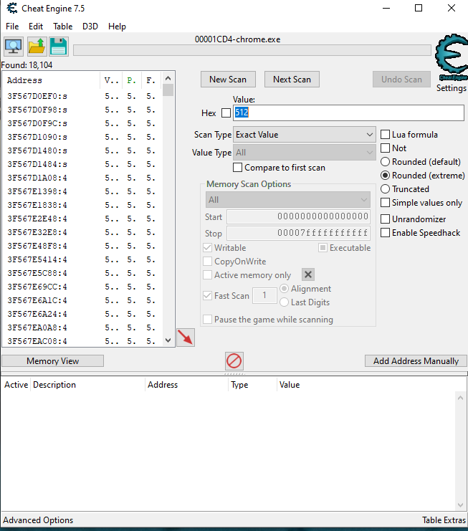Open the Table menu
The width and height of the screenshot is (468, 531).
[62, 27]
